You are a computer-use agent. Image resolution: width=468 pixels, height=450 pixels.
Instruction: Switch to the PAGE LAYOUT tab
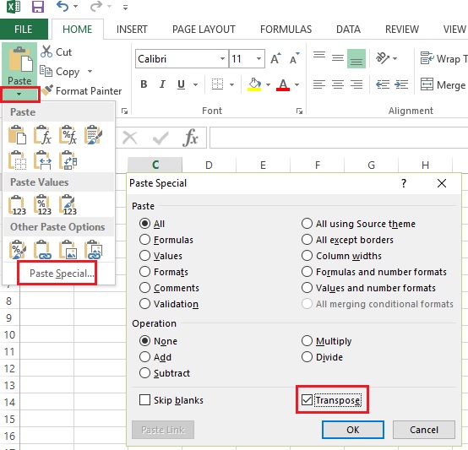point(204,30)
